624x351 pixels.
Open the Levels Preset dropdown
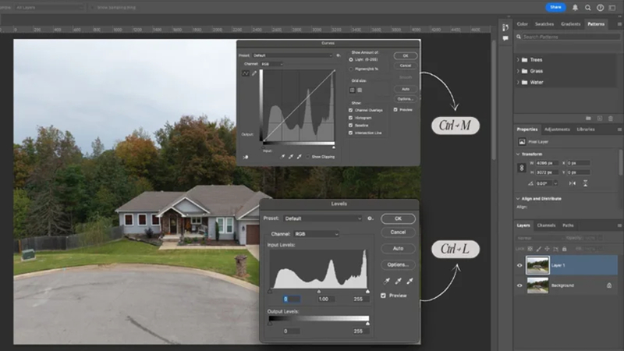(x=323, y=218)
